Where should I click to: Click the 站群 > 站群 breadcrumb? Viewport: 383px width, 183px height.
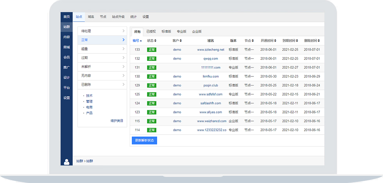[x=84, y=161]
